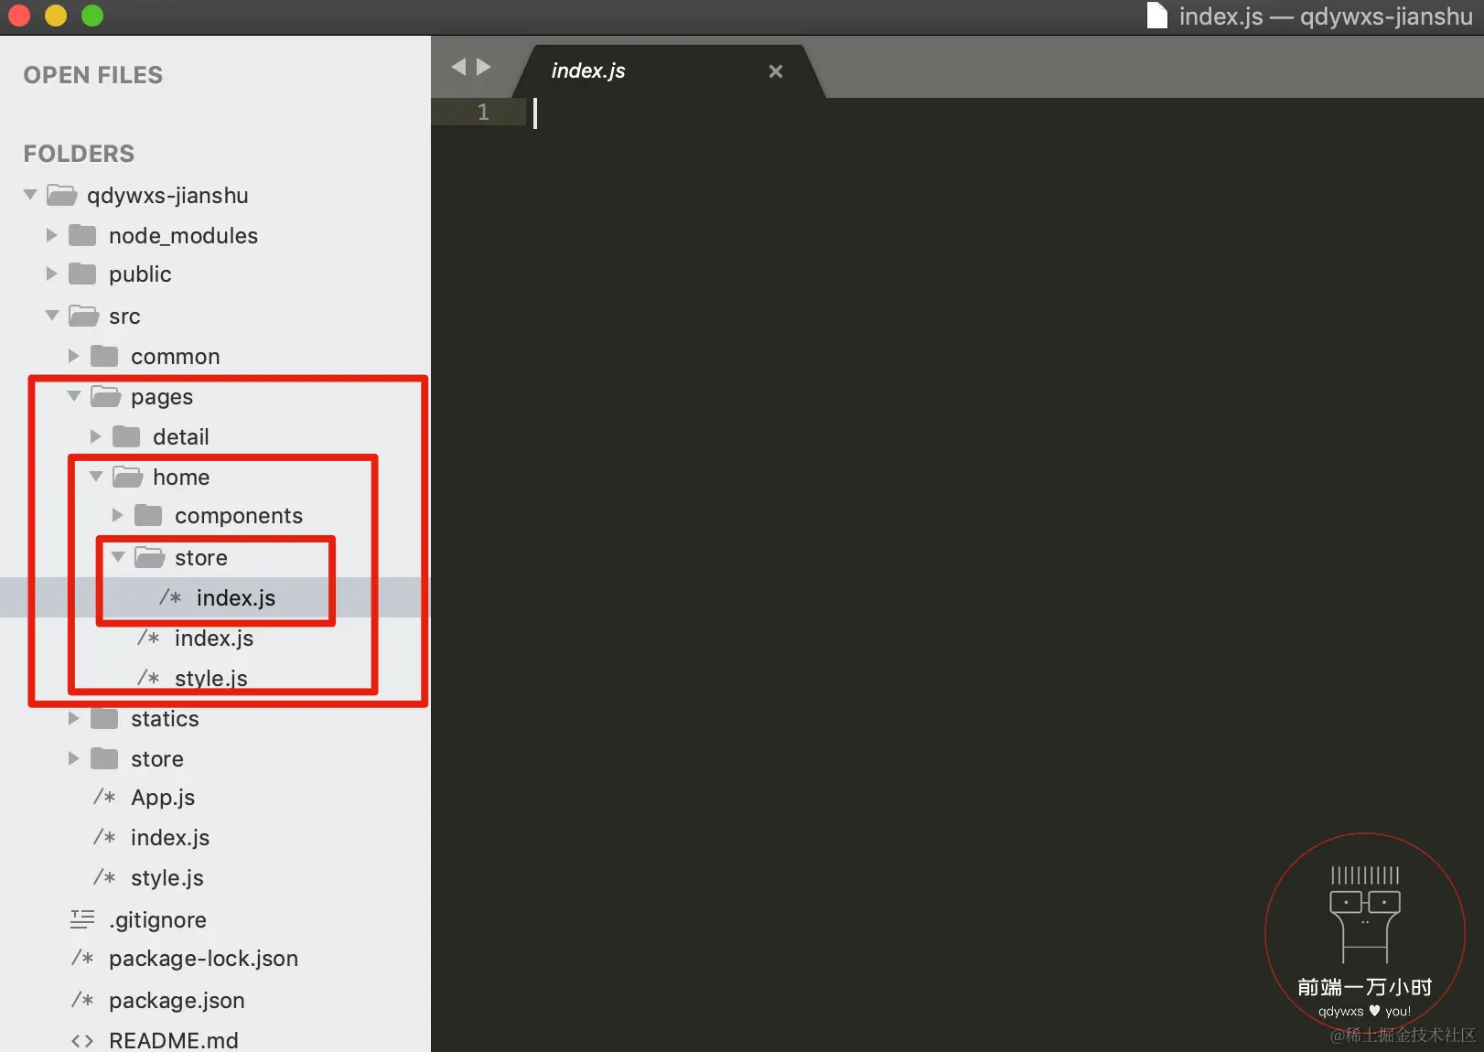Viewport: 1484px width, 1052px height.
Task: Click the README.md markup file icon
Action: pos(82,1040)
